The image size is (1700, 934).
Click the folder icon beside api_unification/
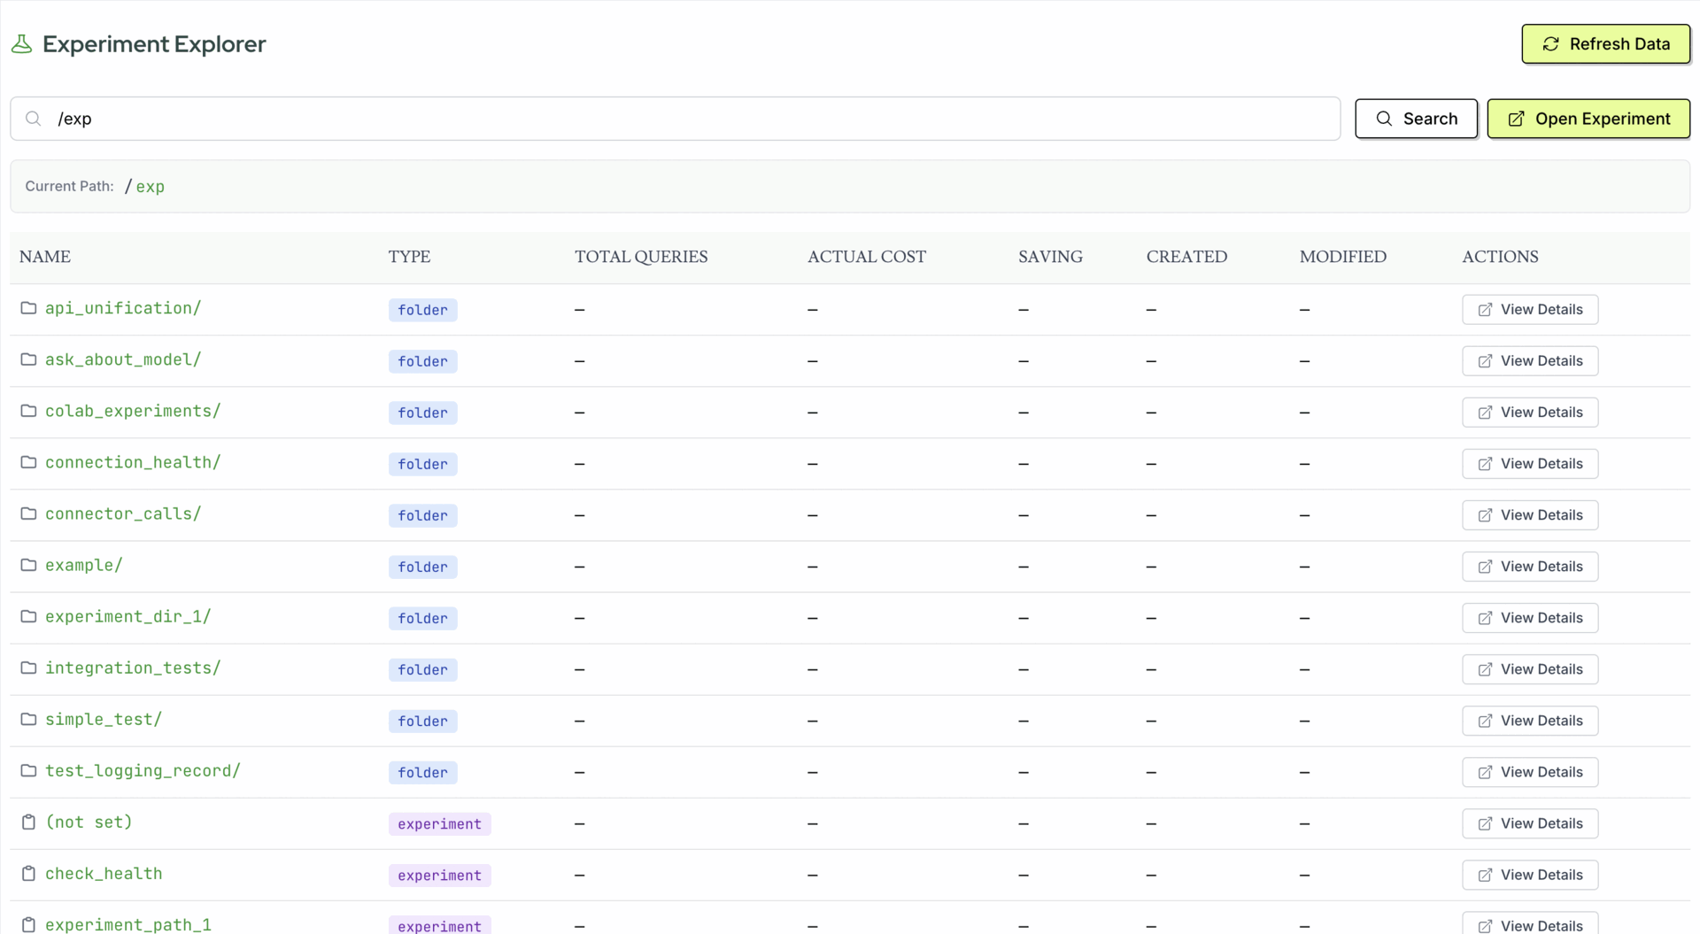28,308
